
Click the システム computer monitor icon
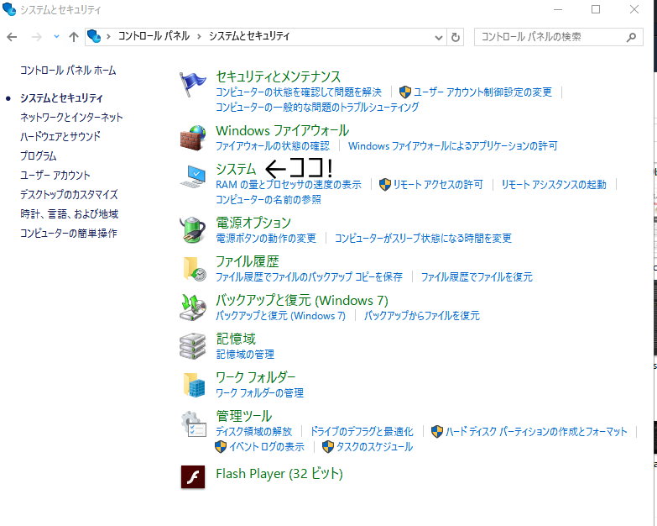point(193,176)
